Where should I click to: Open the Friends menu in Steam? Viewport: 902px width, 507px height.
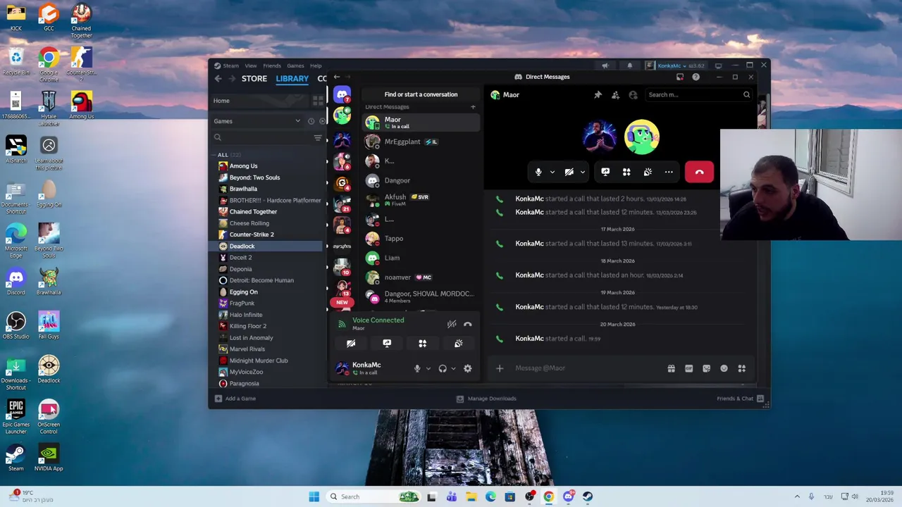coord(272,65)
